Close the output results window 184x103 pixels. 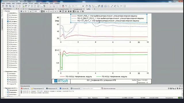point(182,86)
